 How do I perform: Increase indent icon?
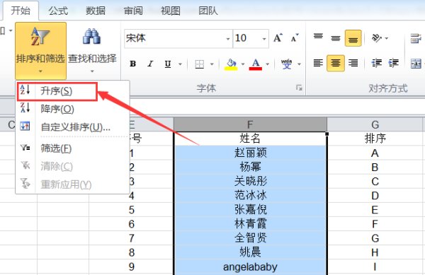coord(394,64)
